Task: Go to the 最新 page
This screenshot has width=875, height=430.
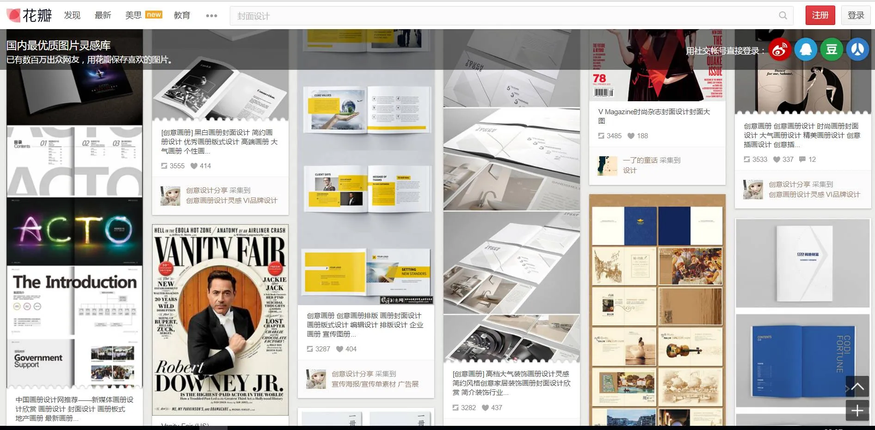Action: (103, 15)
